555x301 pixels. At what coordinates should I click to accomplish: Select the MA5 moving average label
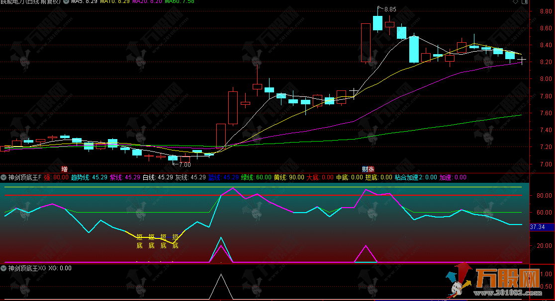point(84,2)
